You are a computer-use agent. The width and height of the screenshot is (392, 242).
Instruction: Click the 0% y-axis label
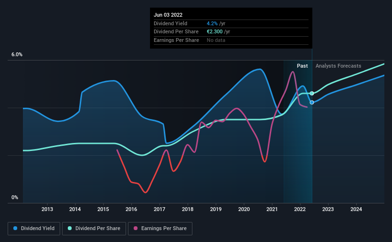point(15,197)
